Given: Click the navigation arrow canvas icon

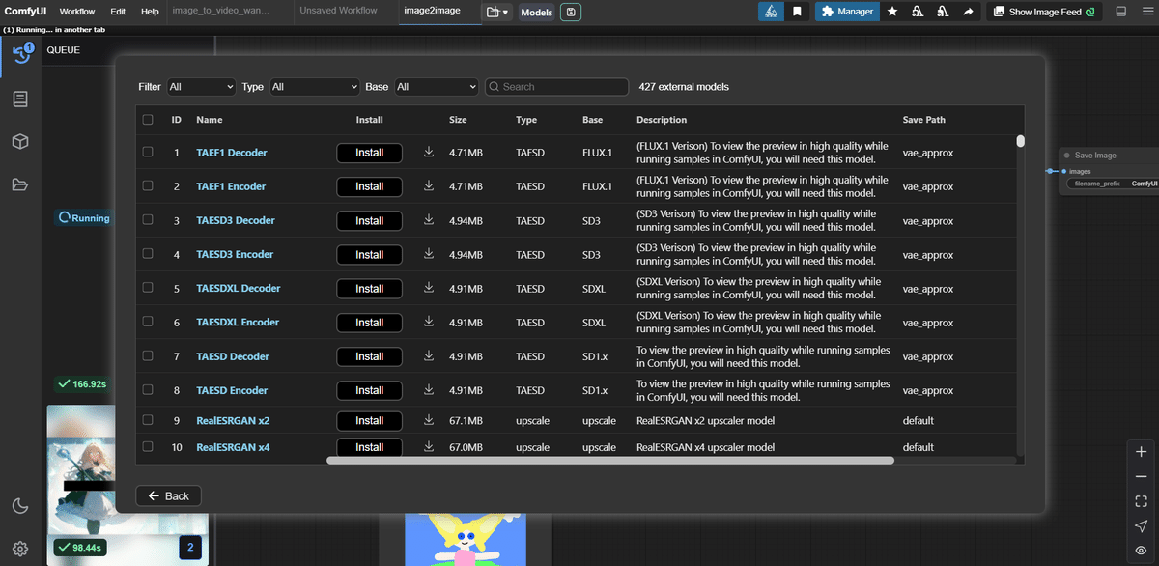Looking at the screenshot, I should pos(1141,525).
